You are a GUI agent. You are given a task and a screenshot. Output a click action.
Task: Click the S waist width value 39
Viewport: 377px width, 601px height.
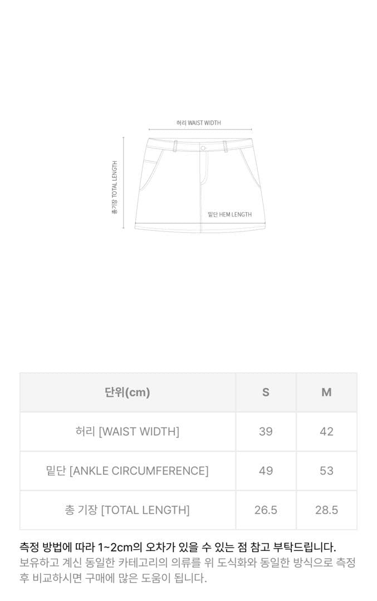pyautogui.click(x=266, y=431)
